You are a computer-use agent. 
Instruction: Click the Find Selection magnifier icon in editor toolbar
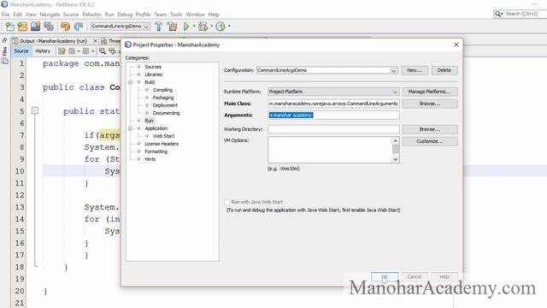click(x=103, y=51)
